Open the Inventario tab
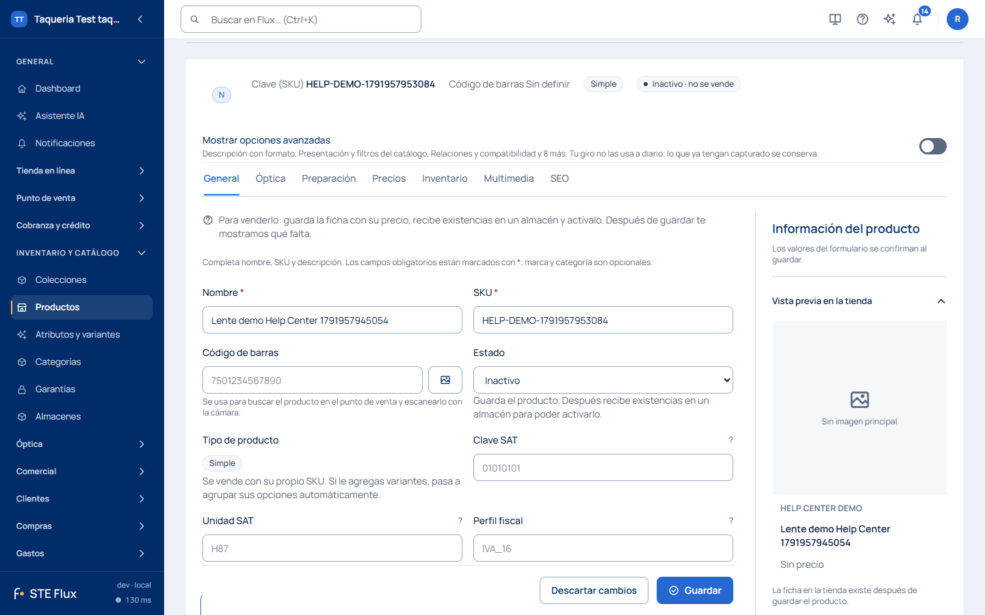 pos(445,178)
